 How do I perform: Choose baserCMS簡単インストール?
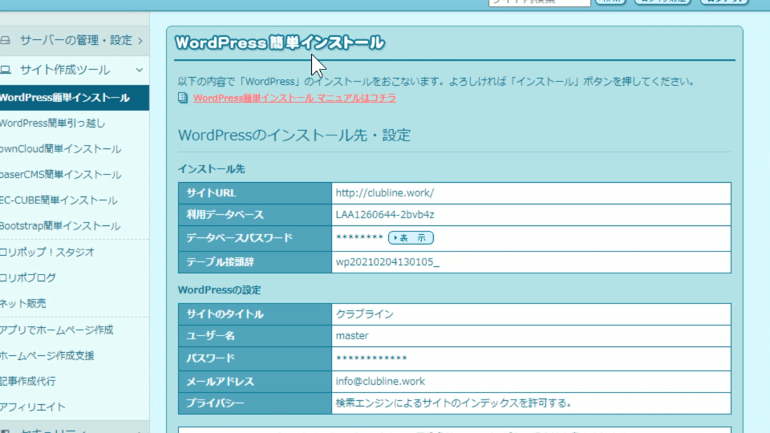[x=60, y=174]
